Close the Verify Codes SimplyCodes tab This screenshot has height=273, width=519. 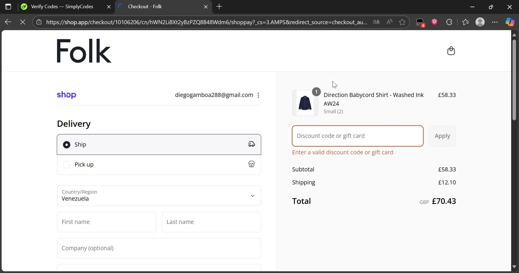pyautogui.click(x=109, y=7)
